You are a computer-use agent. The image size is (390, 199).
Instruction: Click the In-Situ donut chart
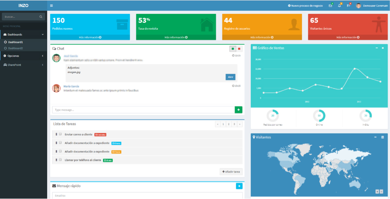[x=366, y=116]
